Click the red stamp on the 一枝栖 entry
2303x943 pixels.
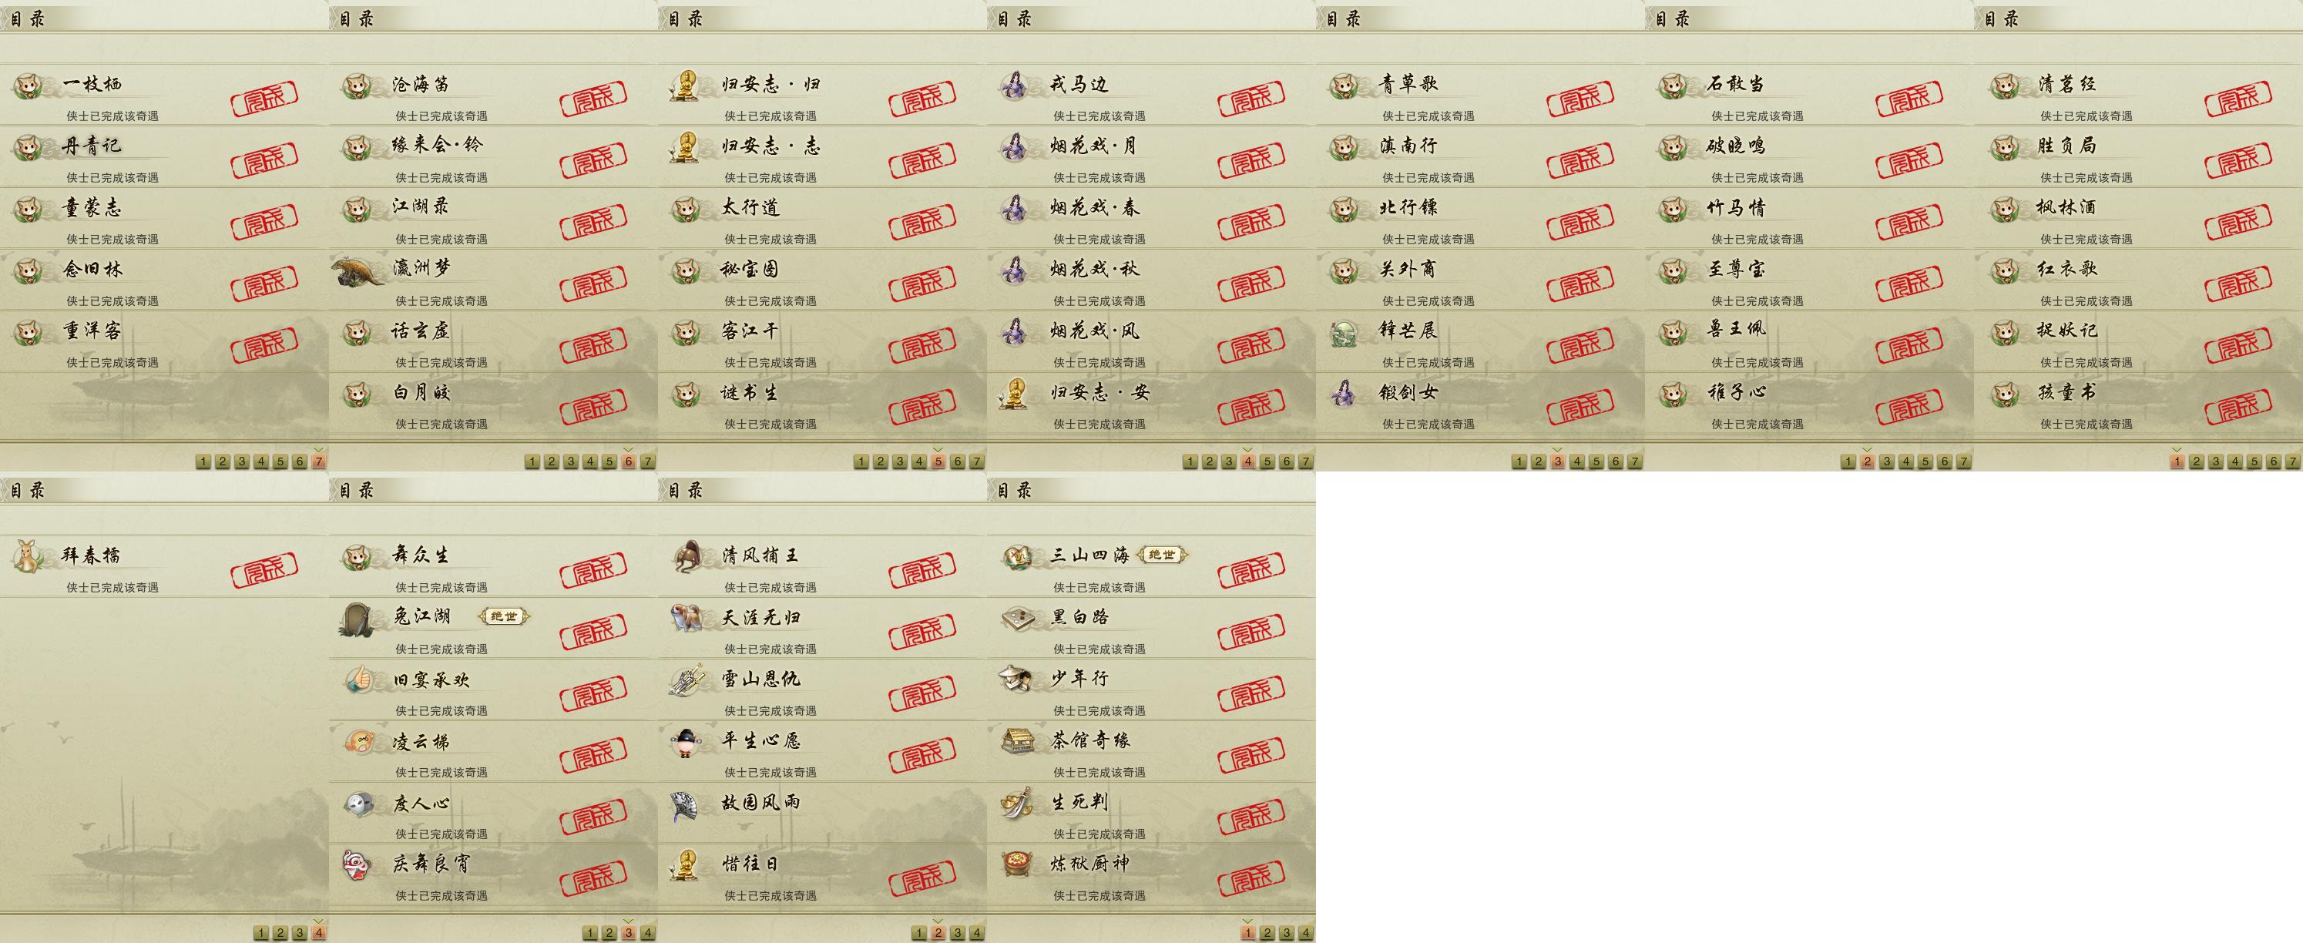(264, 97)
